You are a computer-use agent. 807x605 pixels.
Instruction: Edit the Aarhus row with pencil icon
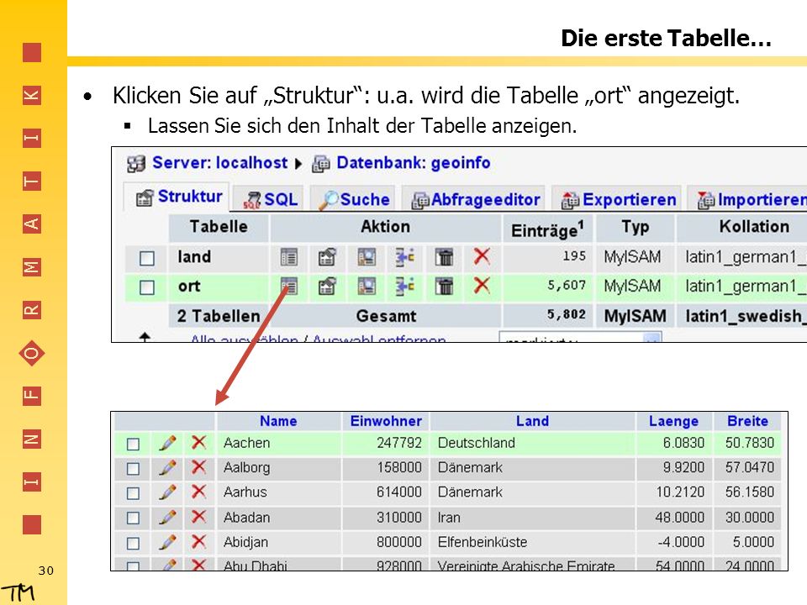pos(167,492)
